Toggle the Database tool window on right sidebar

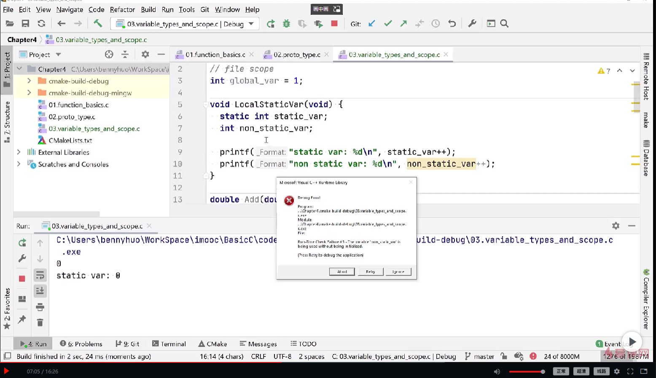(646, 158)
